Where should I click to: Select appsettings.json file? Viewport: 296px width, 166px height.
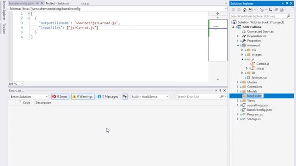tap(258, 105)
